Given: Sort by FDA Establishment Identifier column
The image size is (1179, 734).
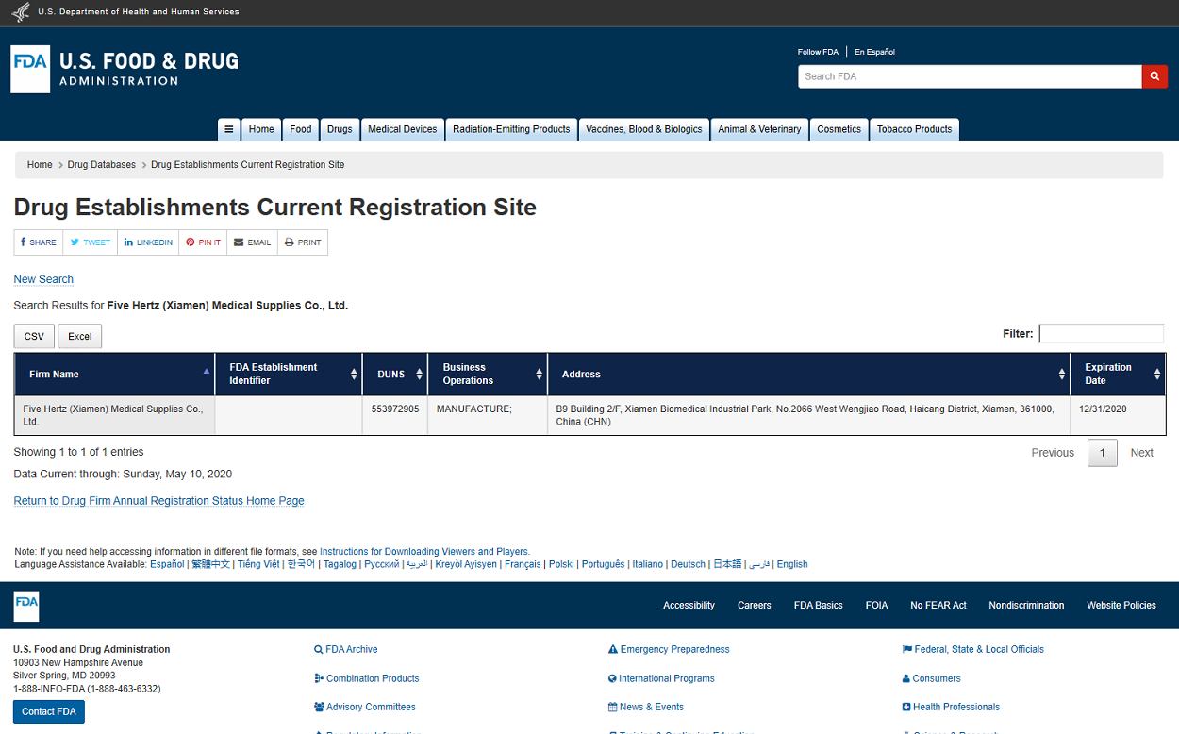Looking at the screenshot, I should pos(289,375).
